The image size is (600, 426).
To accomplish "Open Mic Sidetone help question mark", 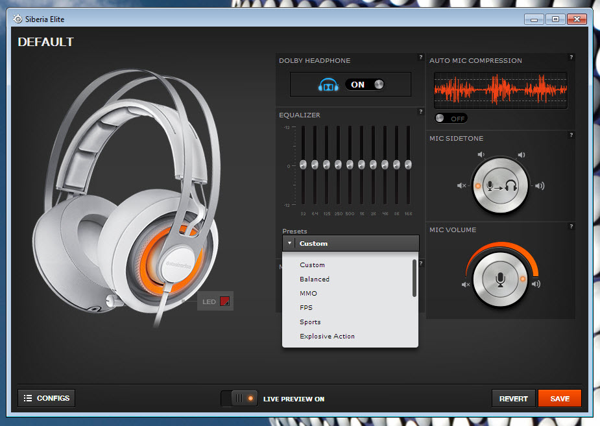I will point(571,135).
